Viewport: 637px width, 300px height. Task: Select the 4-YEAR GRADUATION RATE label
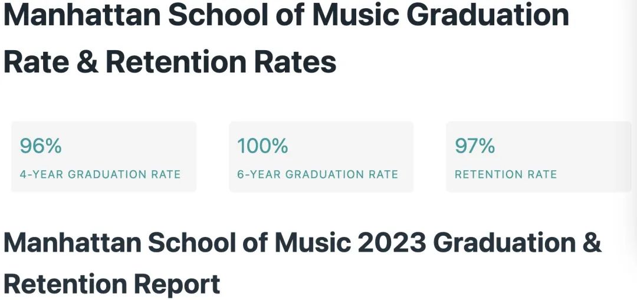tap(100, 174)
